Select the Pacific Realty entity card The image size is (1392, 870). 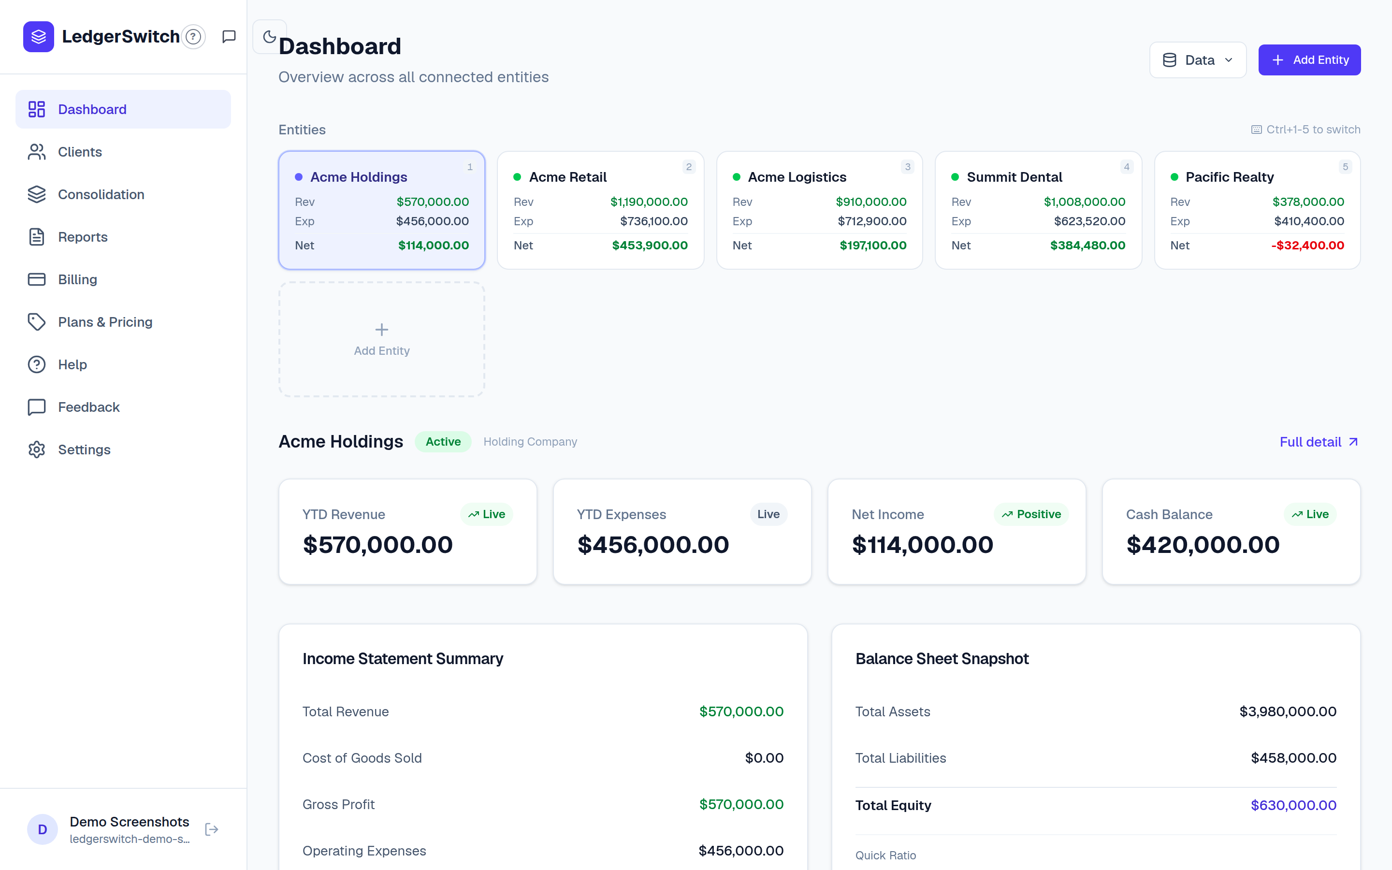(1257, 211)
